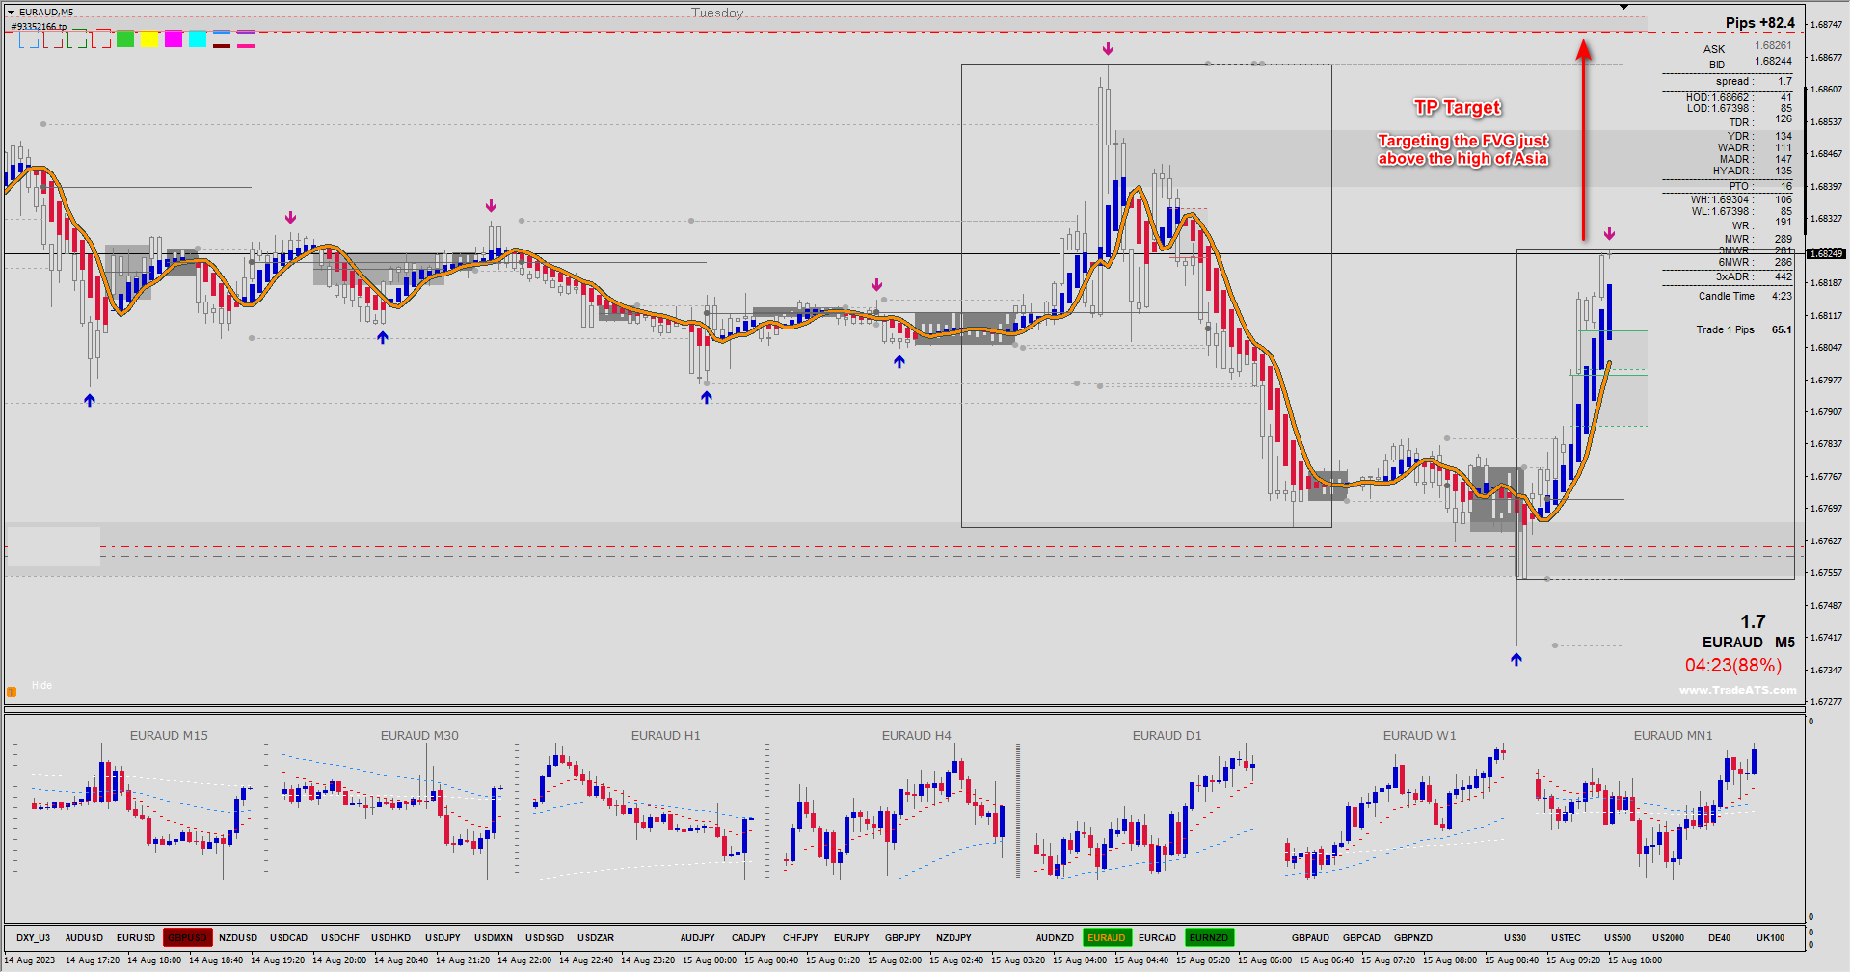This screenshot has width=1851, height=973.
Task: Select the USDJPY symbol button
Action: 443,937
